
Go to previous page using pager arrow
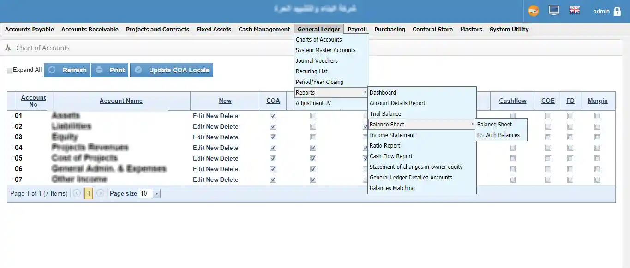point(77,193)
